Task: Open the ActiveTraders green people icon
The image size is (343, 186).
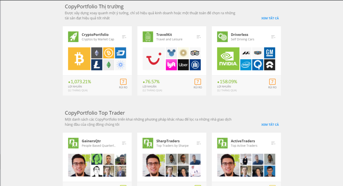Action: [x=222, y=143]
